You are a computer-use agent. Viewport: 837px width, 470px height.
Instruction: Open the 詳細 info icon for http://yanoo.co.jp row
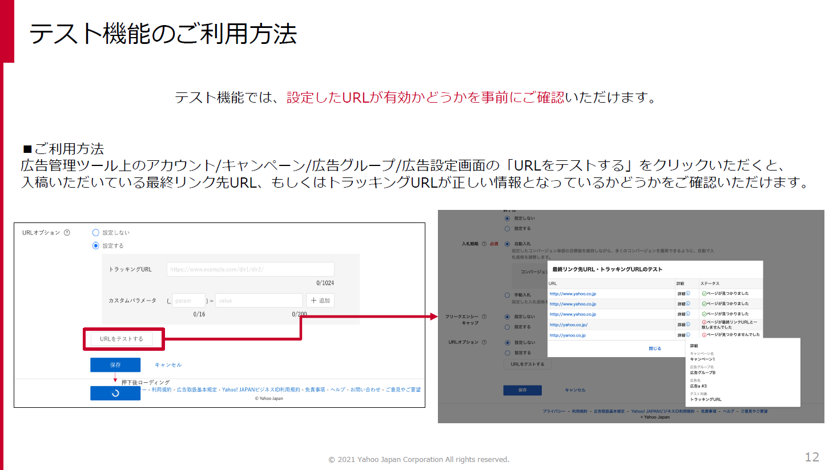tap(688, 335)
